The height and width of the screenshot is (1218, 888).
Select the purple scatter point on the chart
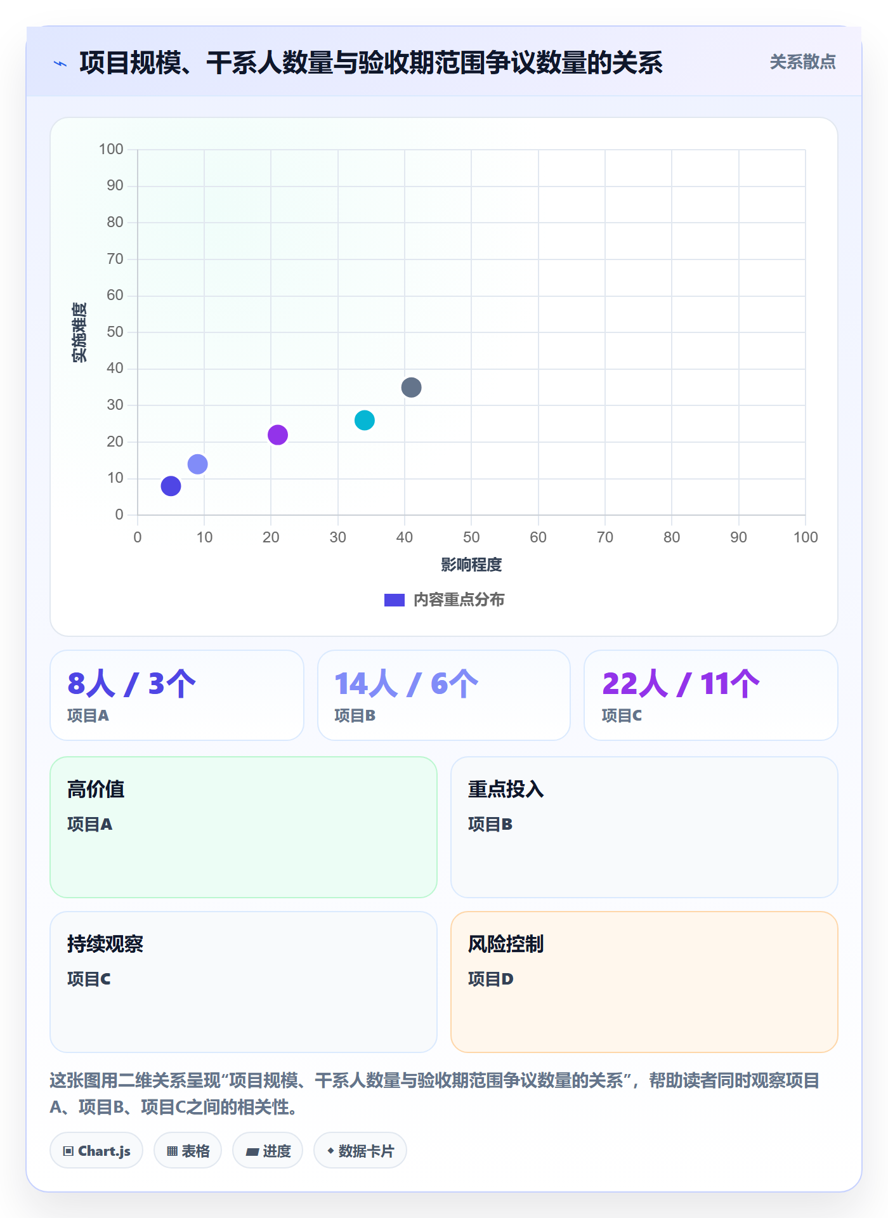pyautogui.click(x=278, y=435)
